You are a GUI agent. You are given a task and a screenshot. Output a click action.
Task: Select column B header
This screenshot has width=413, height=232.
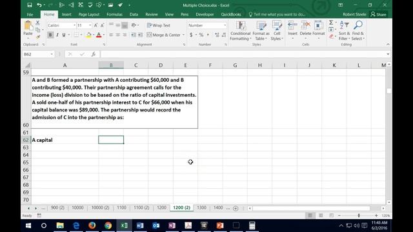click(x=111, y=65)
